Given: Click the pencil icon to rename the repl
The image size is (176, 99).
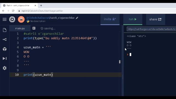Looking at the screenshot, I should pyautogui.click(x=77, y=18).
